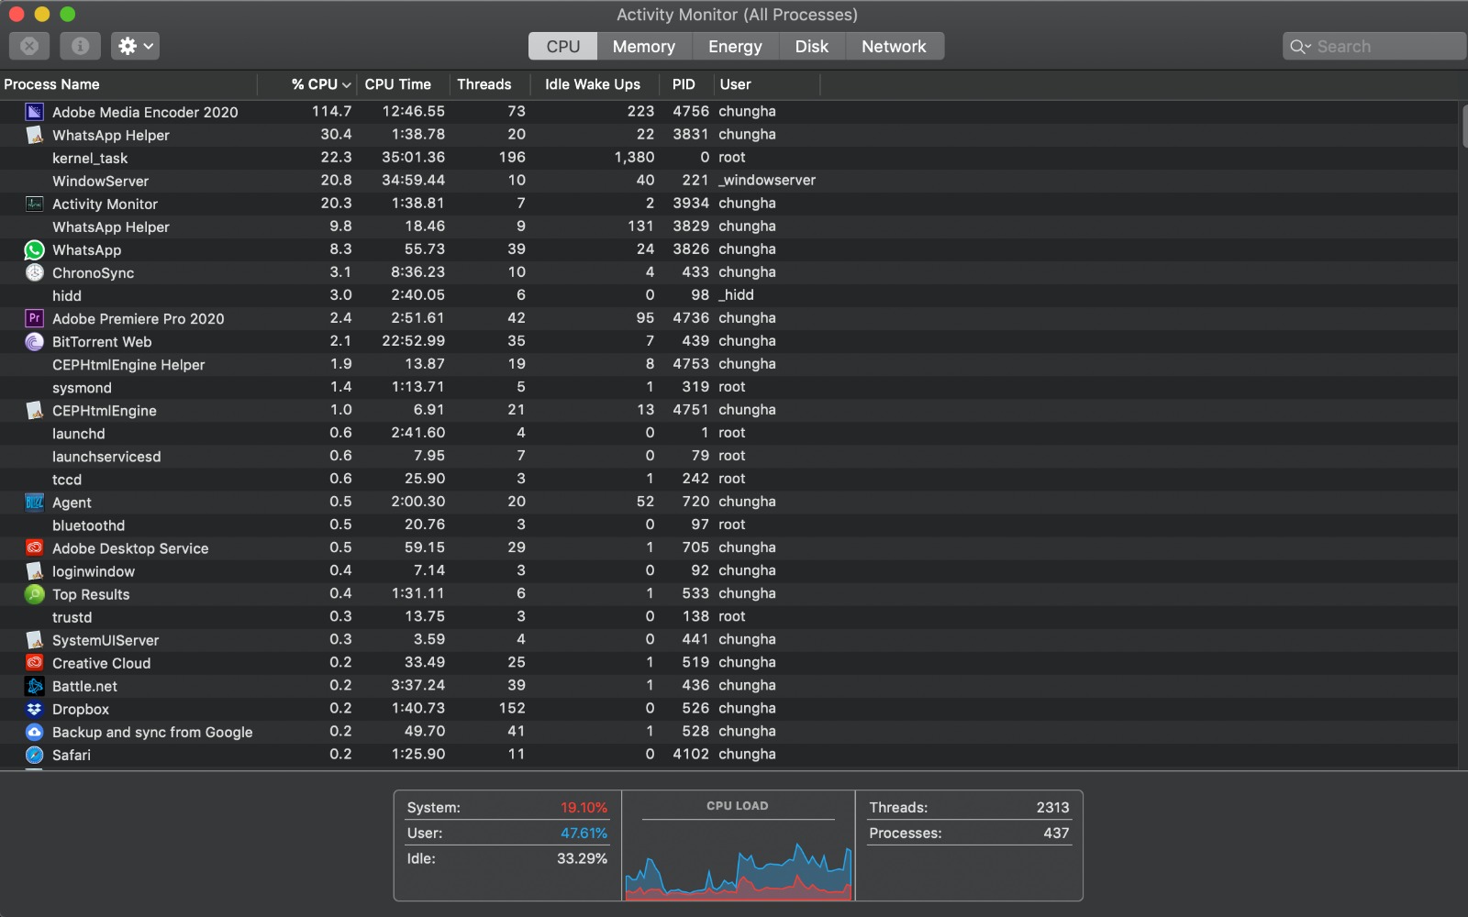1468x917 pixels.
Task: Click the Adobe Desktop Service icon
Action: (x=34, y=547)
